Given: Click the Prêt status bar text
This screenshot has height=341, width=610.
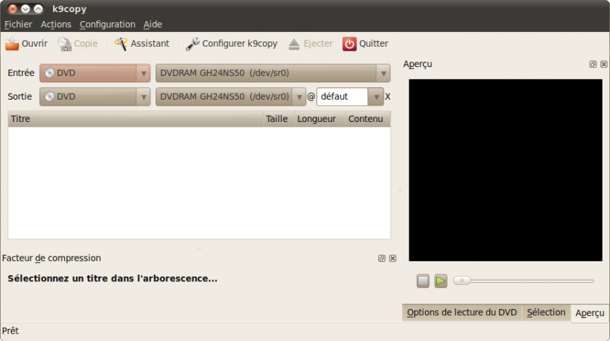Looking at the screenshot, I should 10,331.
